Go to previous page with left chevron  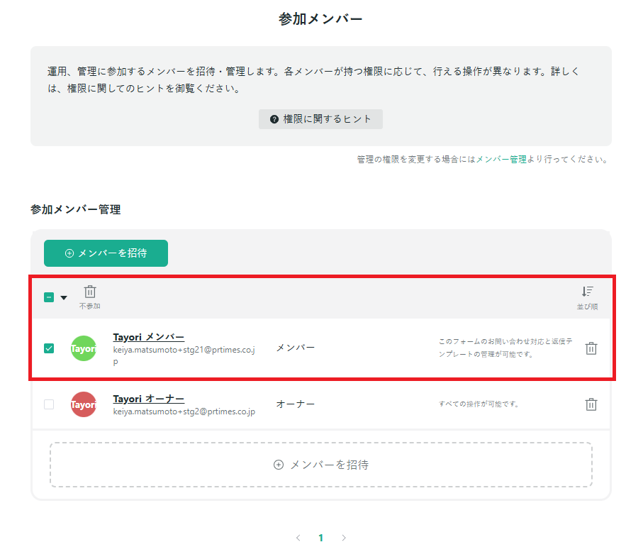298,537
